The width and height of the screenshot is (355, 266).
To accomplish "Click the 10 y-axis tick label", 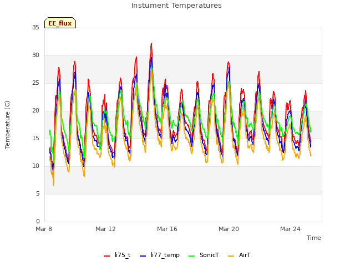I will [x=35, y=166].
